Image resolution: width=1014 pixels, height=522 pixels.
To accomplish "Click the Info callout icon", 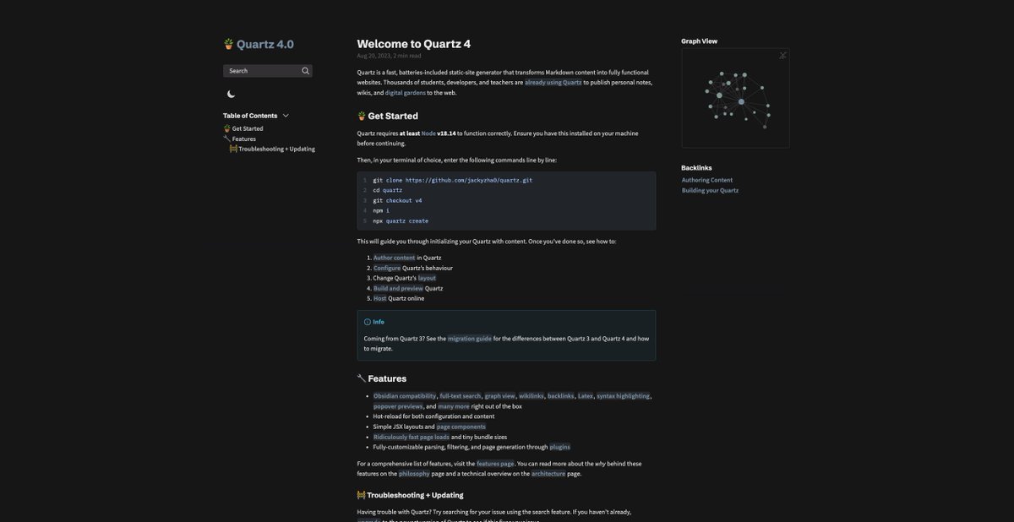I will tap(368, 322).
